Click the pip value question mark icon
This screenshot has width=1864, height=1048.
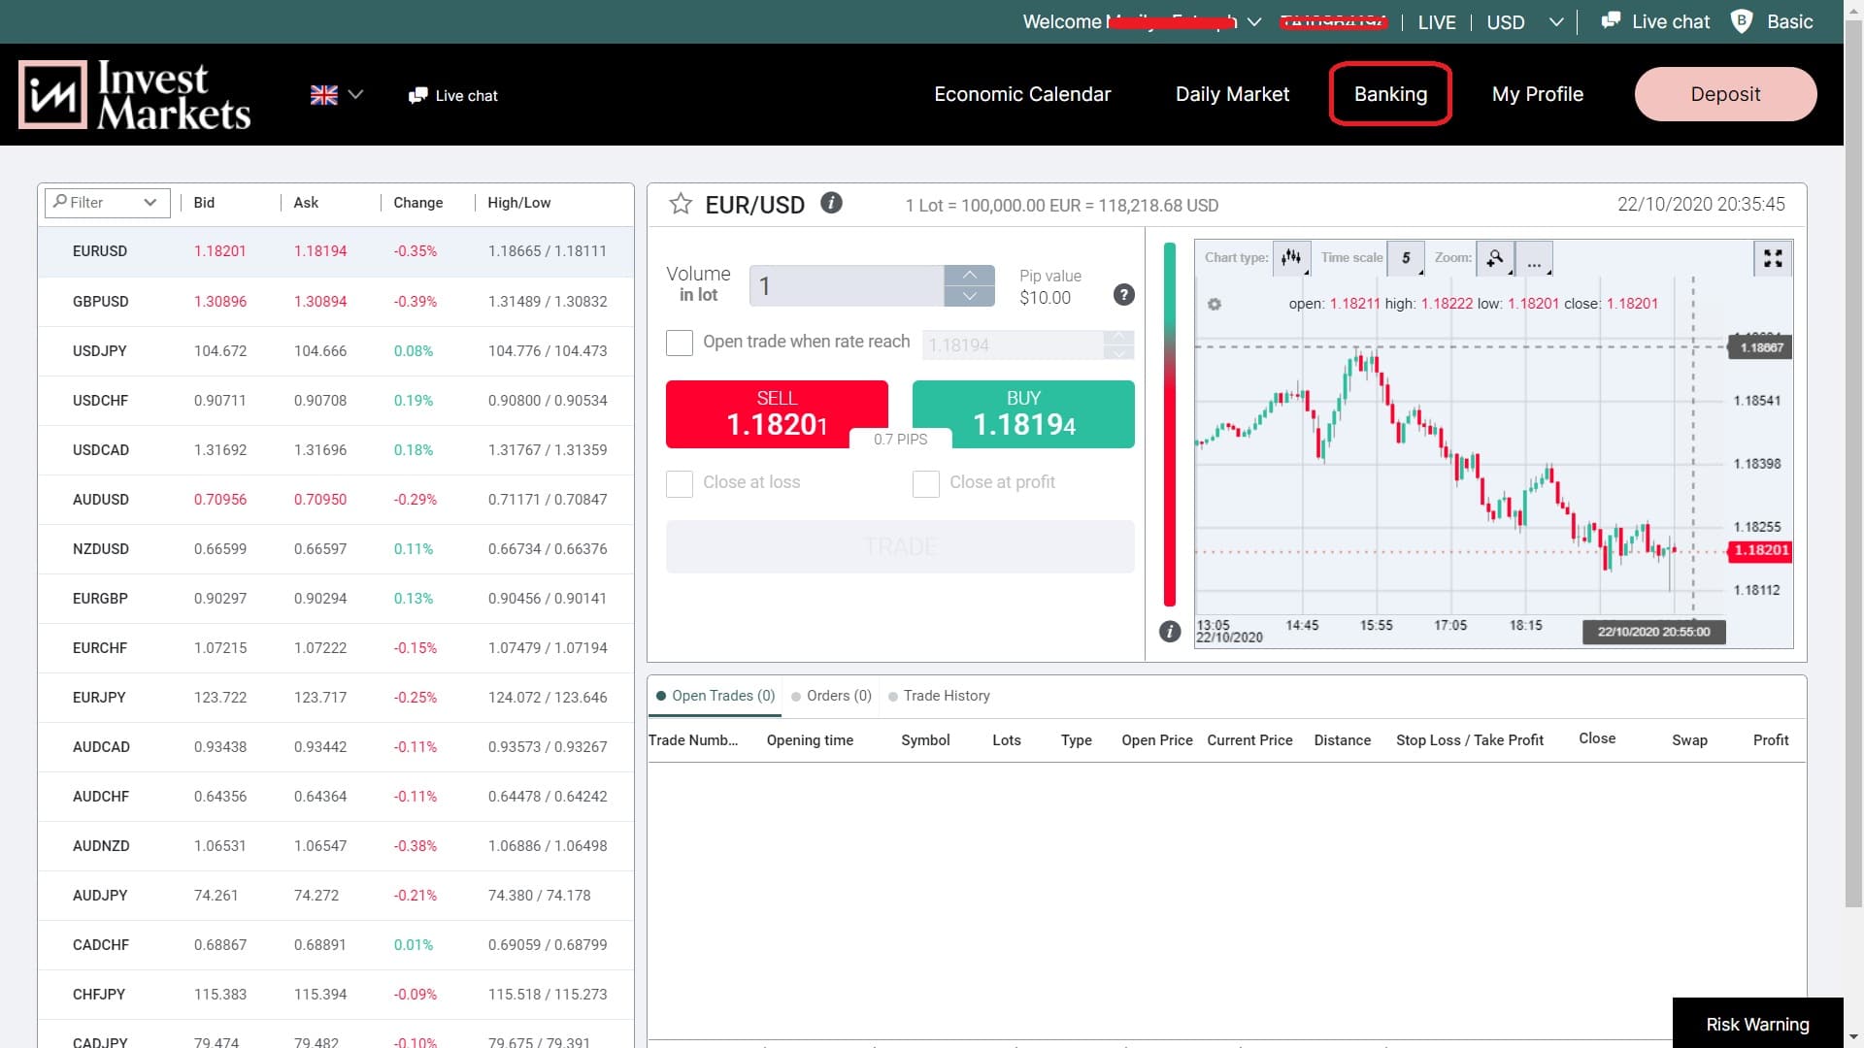click(1124, 296)
